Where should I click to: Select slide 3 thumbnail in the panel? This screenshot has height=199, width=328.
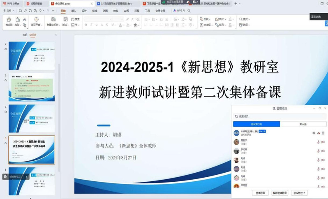click(x=32, y=87)
